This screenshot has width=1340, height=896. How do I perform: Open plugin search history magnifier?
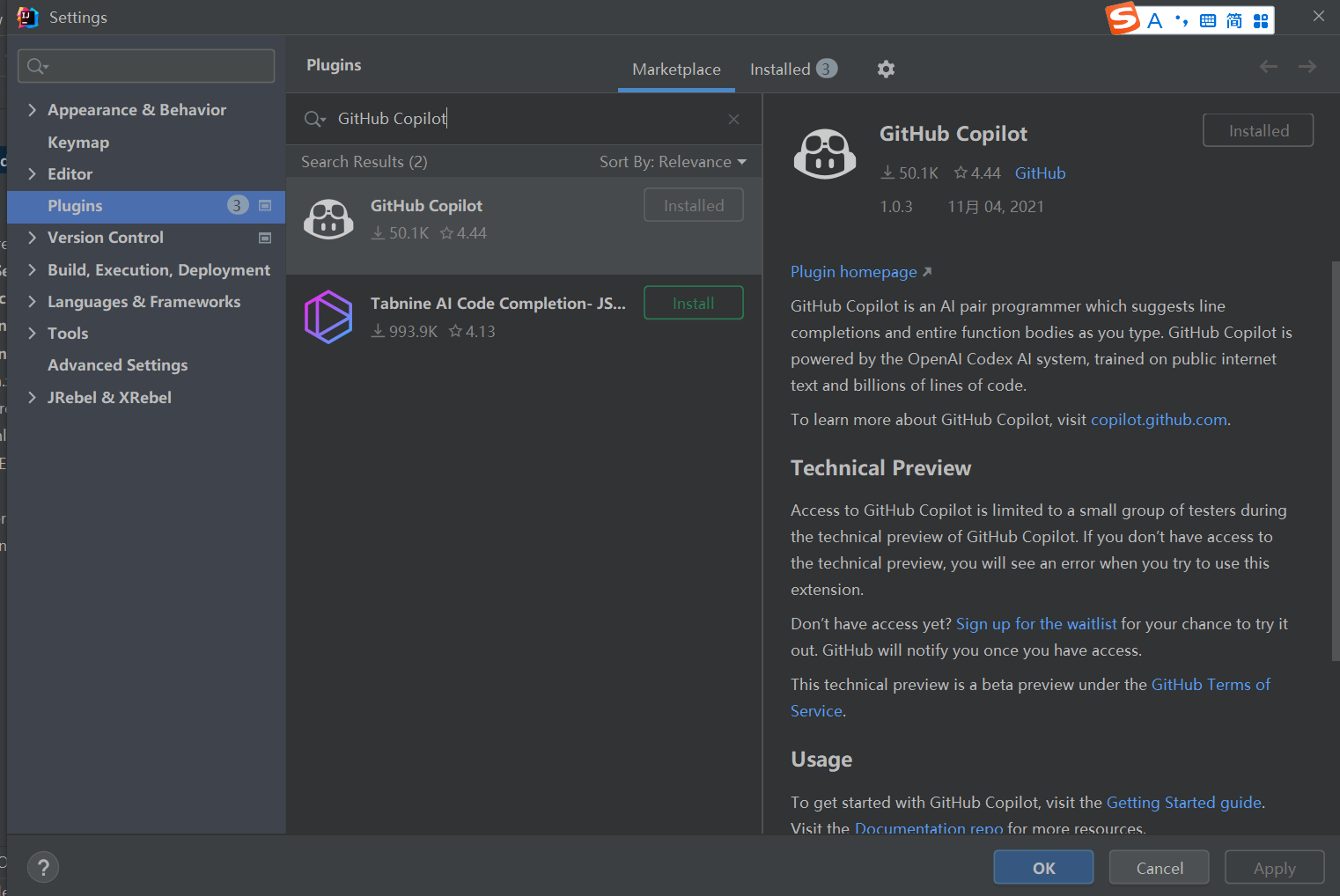coord(314,119)
